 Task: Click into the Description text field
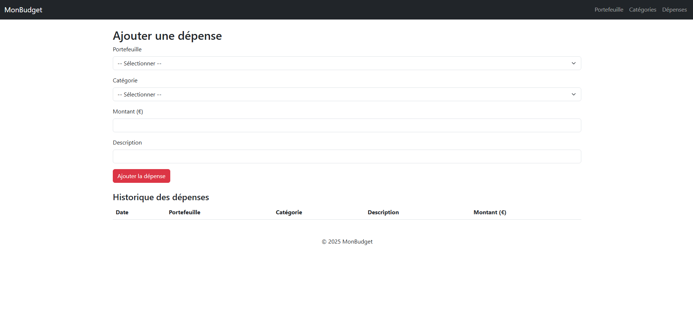point(347,156)
